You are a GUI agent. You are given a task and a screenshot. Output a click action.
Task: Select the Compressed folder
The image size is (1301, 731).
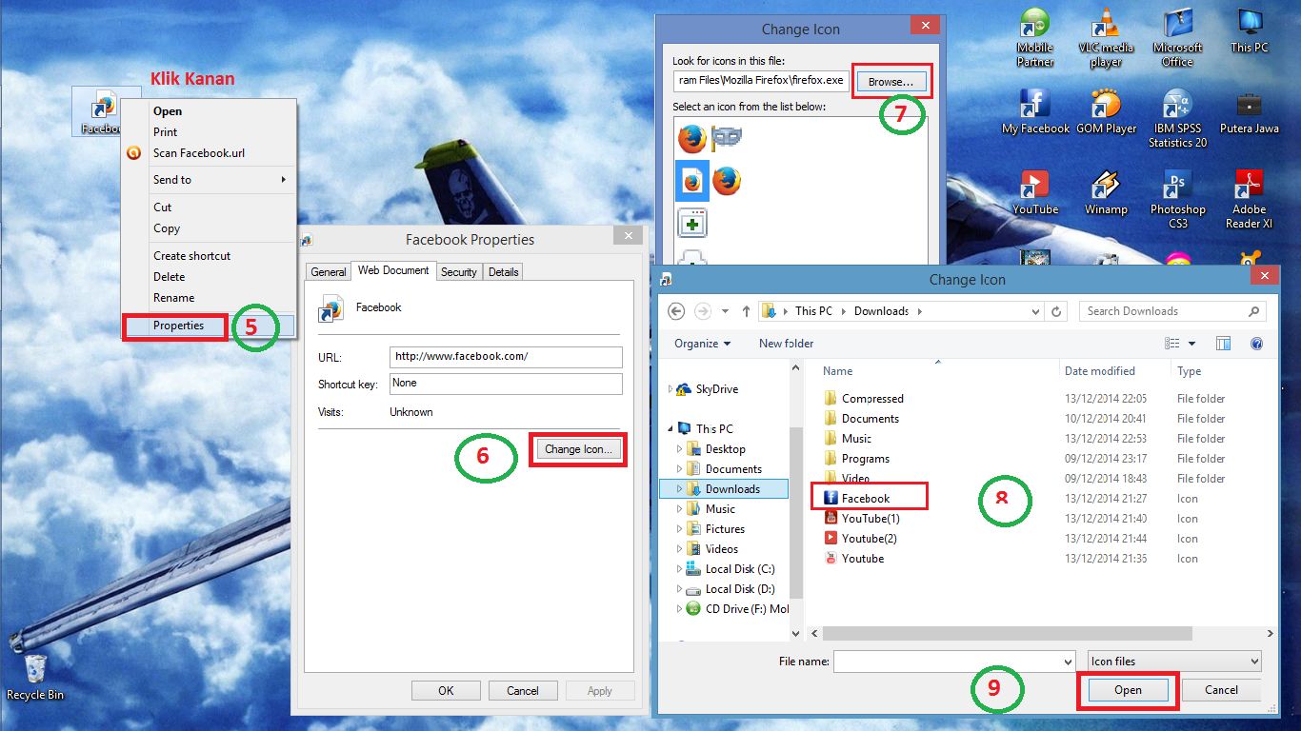(x=863, y=399)
